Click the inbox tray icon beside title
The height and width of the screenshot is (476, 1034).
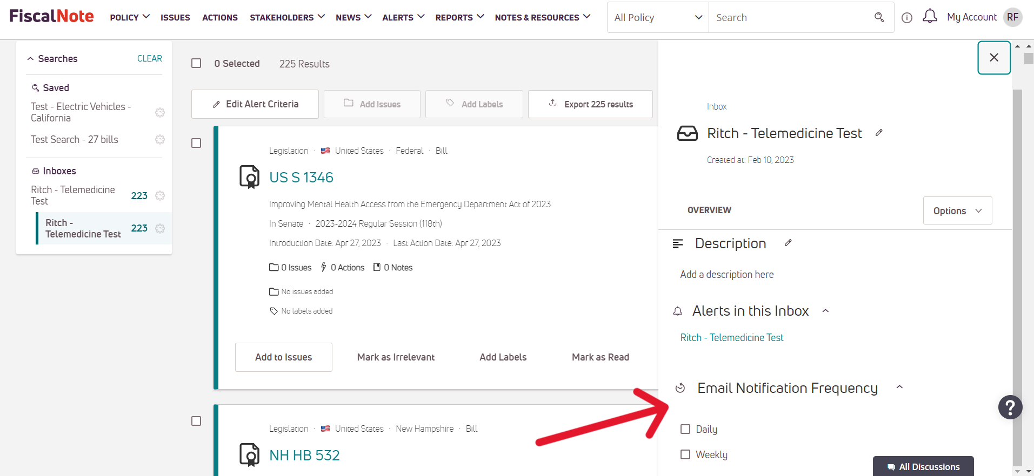(688, 133)
